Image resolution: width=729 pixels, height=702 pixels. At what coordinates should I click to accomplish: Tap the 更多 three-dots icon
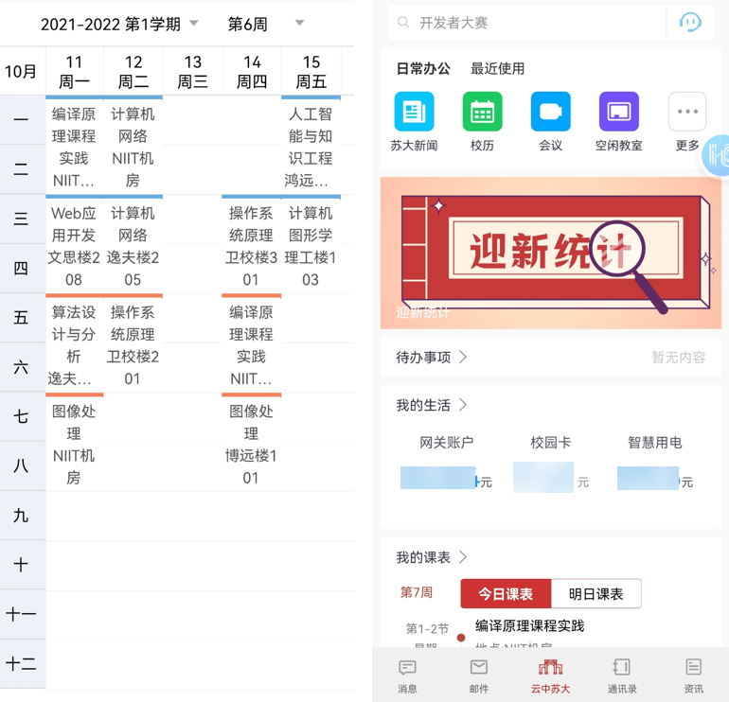[x=687, y=112]
